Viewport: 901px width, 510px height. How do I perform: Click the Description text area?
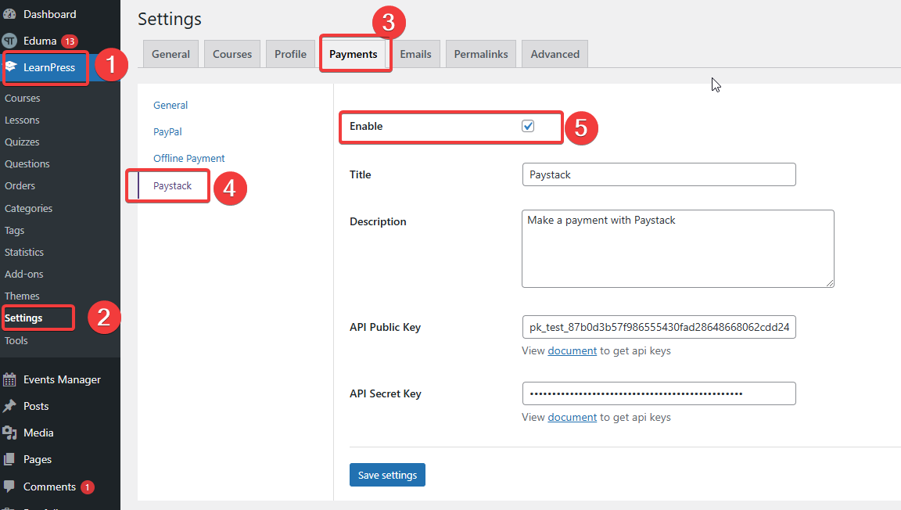coord(678,249)
